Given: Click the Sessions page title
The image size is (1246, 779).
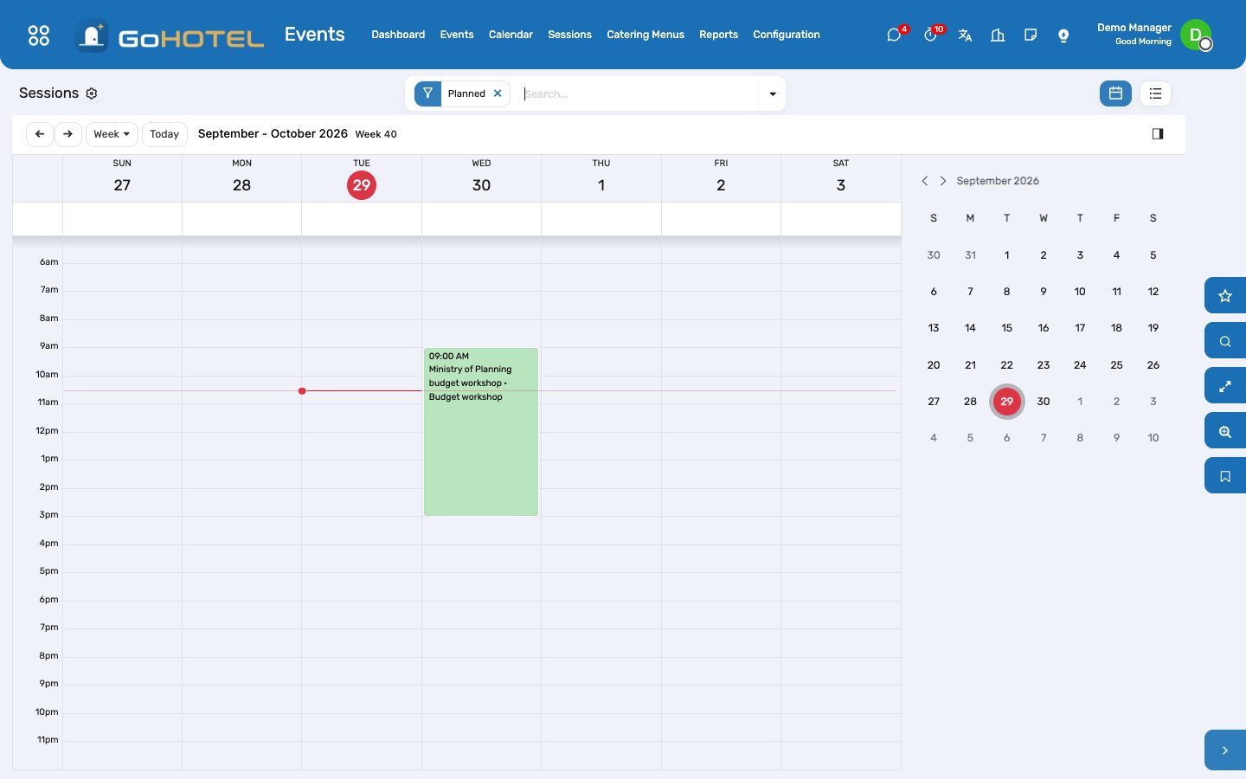Looking at the screenshot, I should (x=48, y=93).
